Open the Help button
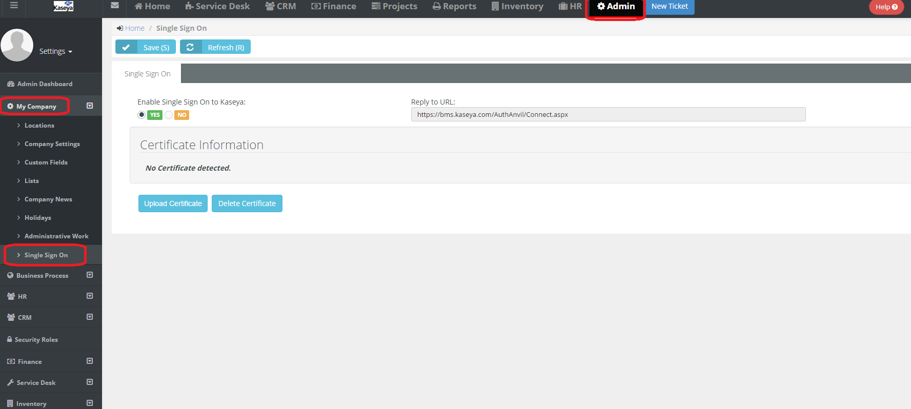 886,7
